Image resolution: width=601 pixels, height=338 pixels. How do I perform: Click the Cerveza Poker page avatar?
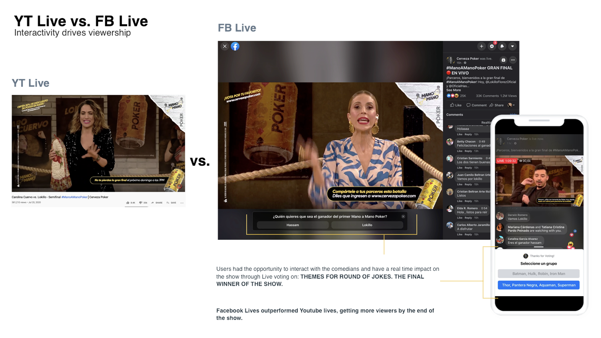(x=450, y=60)
